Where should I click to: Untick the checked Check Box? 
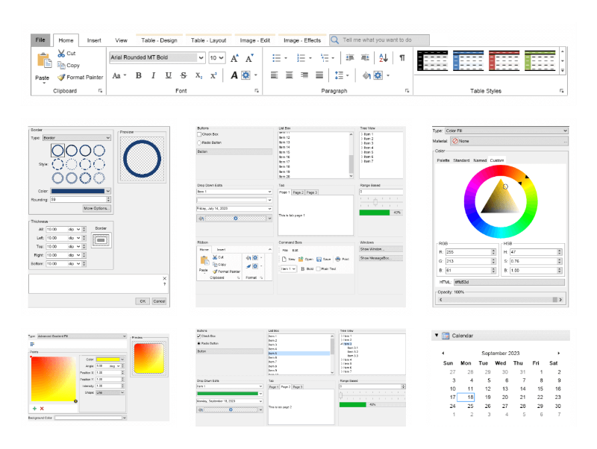point(199,336)
